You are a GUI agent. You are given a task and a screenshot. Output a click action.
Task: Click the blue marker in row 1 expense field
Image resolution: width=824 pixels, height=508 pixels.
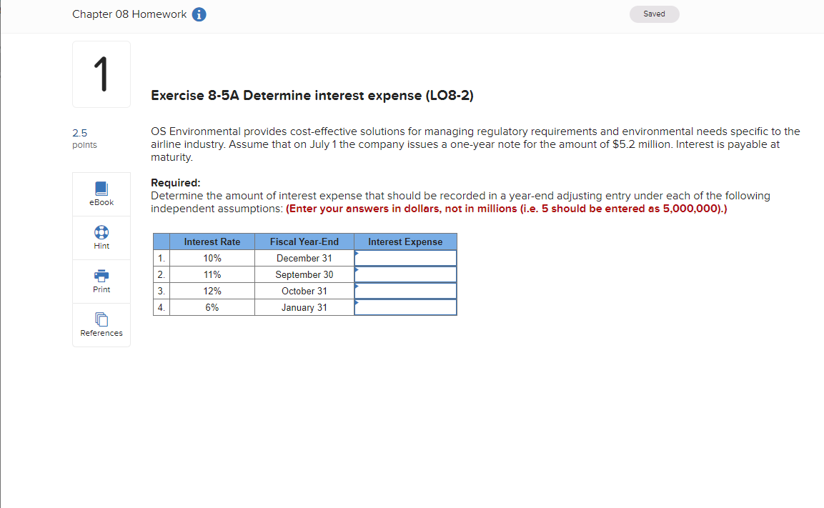[x=357, y=254]
